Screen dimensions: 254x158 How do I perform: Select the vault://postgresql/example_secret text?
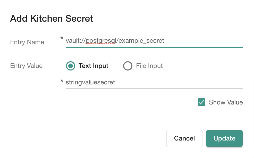click(x=115, y=40)
